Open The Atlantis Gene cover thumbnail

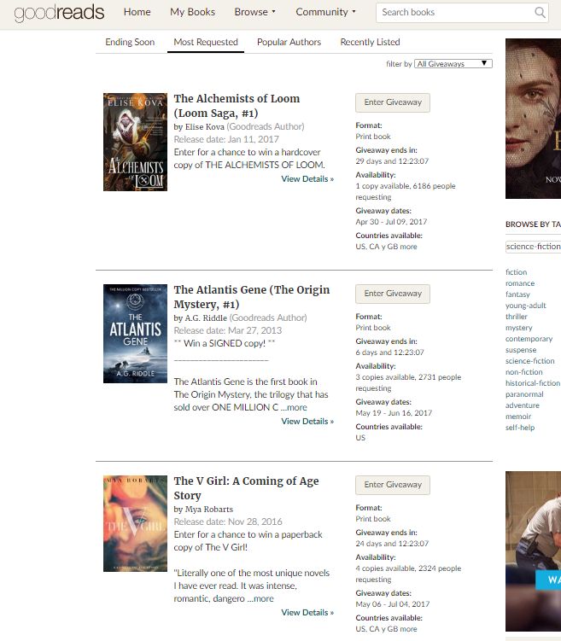136,334
